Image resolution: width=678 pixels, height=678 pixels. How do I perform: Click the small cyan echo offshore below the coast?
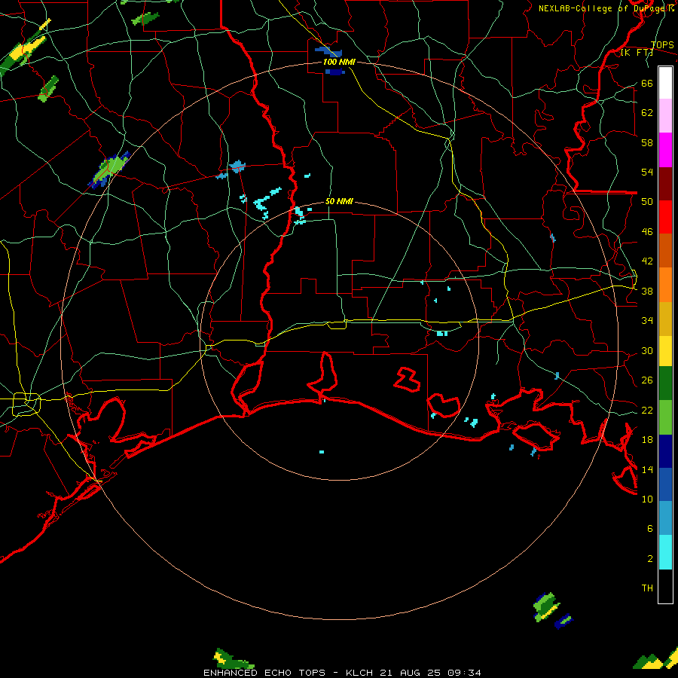point(322,452)
